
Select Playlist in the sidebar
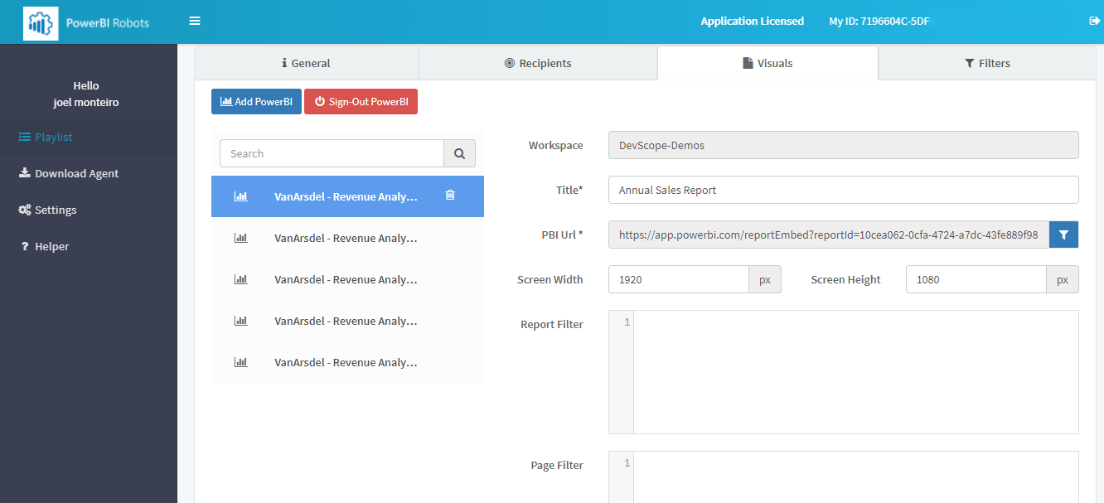point(53,137)
